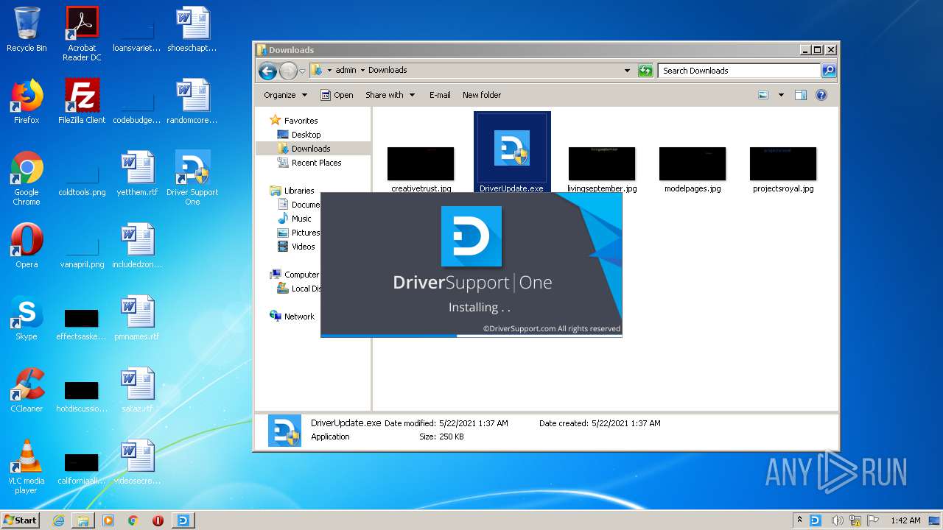Click Opera icon in taskbar
Screen dimensions: 943x530
158,520
